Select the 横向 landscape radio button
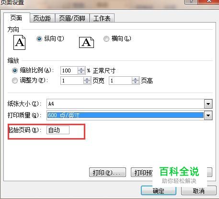This screenshot has height=199, width=219. (x=106, y=39)
